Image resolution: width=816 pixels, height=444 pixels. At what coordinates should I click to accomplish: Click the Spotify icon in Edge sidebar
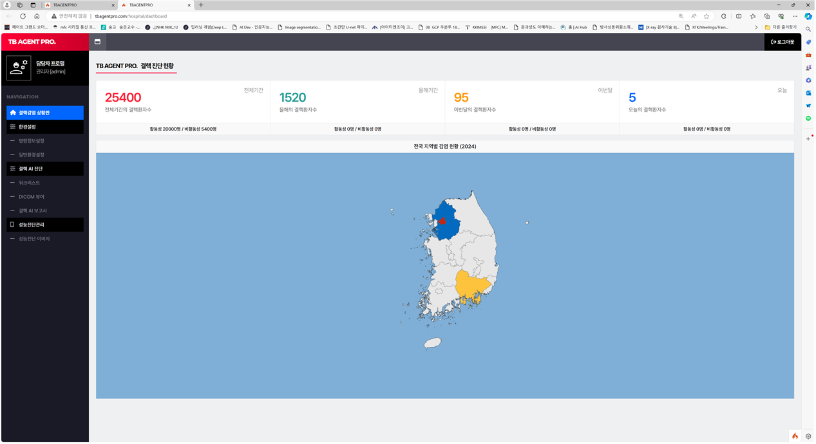pyautogui.click(x=808, y=118)
